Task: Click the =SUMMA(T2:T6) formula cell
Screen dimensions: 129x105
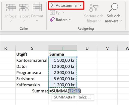Action: pyautogui.click(x=63, y=91)
